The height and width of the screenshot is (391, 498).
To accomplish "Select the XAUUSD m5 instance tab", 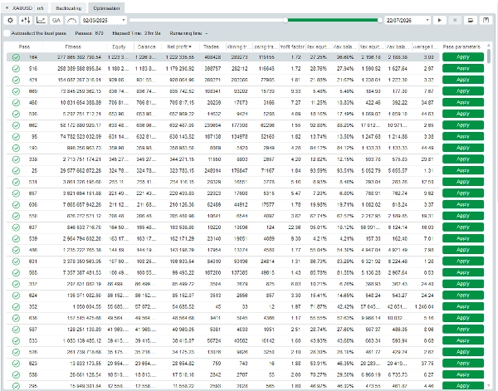I will 24,8.
